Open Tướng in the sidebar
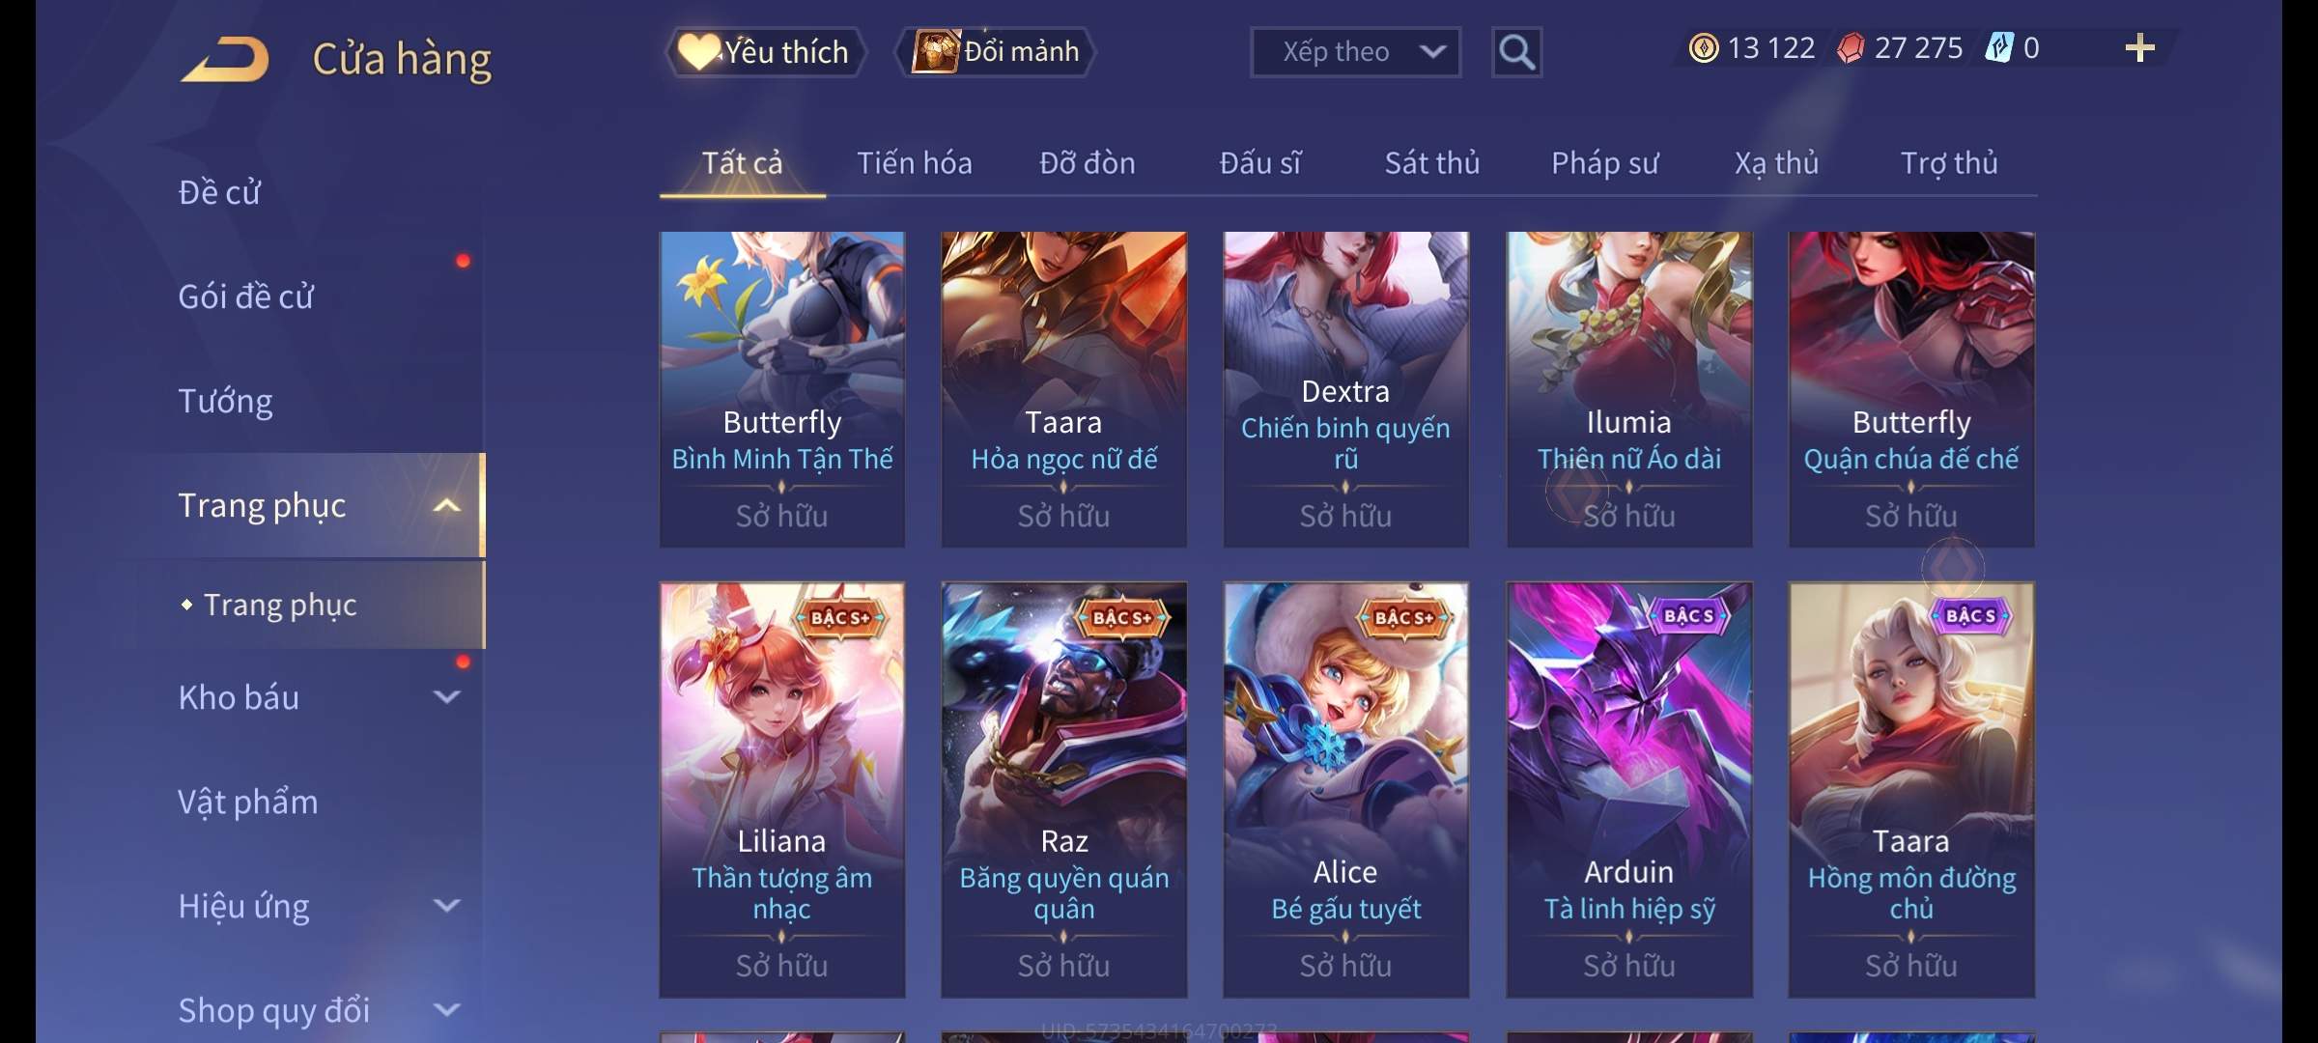This screenshot has width=2318, height=1043. pyautogui.click(x=225, y=401)
